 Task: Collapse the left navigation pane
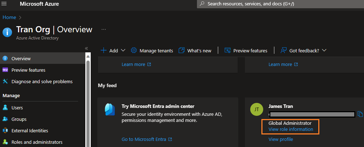86,48
